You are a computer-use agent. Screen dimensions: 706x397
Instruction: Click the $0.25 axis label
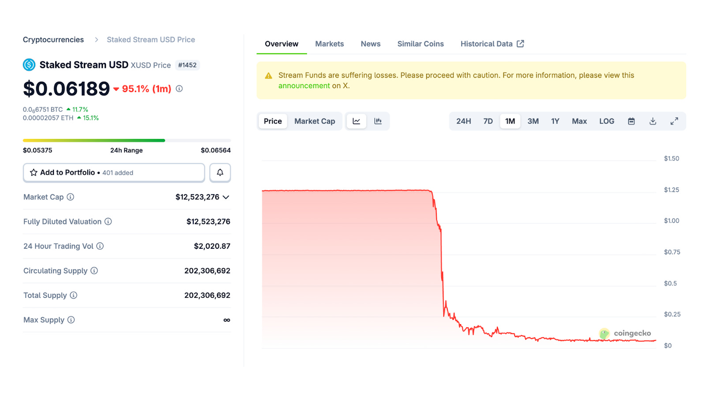pyautogui.click(x=672, y=314)
